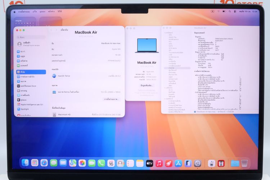Open iPhone Mirroring from the Dock
This screenshot has width=270, height=180.
point(188,163)
